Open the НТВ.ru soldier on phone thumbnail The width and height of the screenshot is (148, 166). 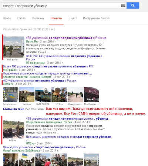pyautogui.click(x=59, y=94)
